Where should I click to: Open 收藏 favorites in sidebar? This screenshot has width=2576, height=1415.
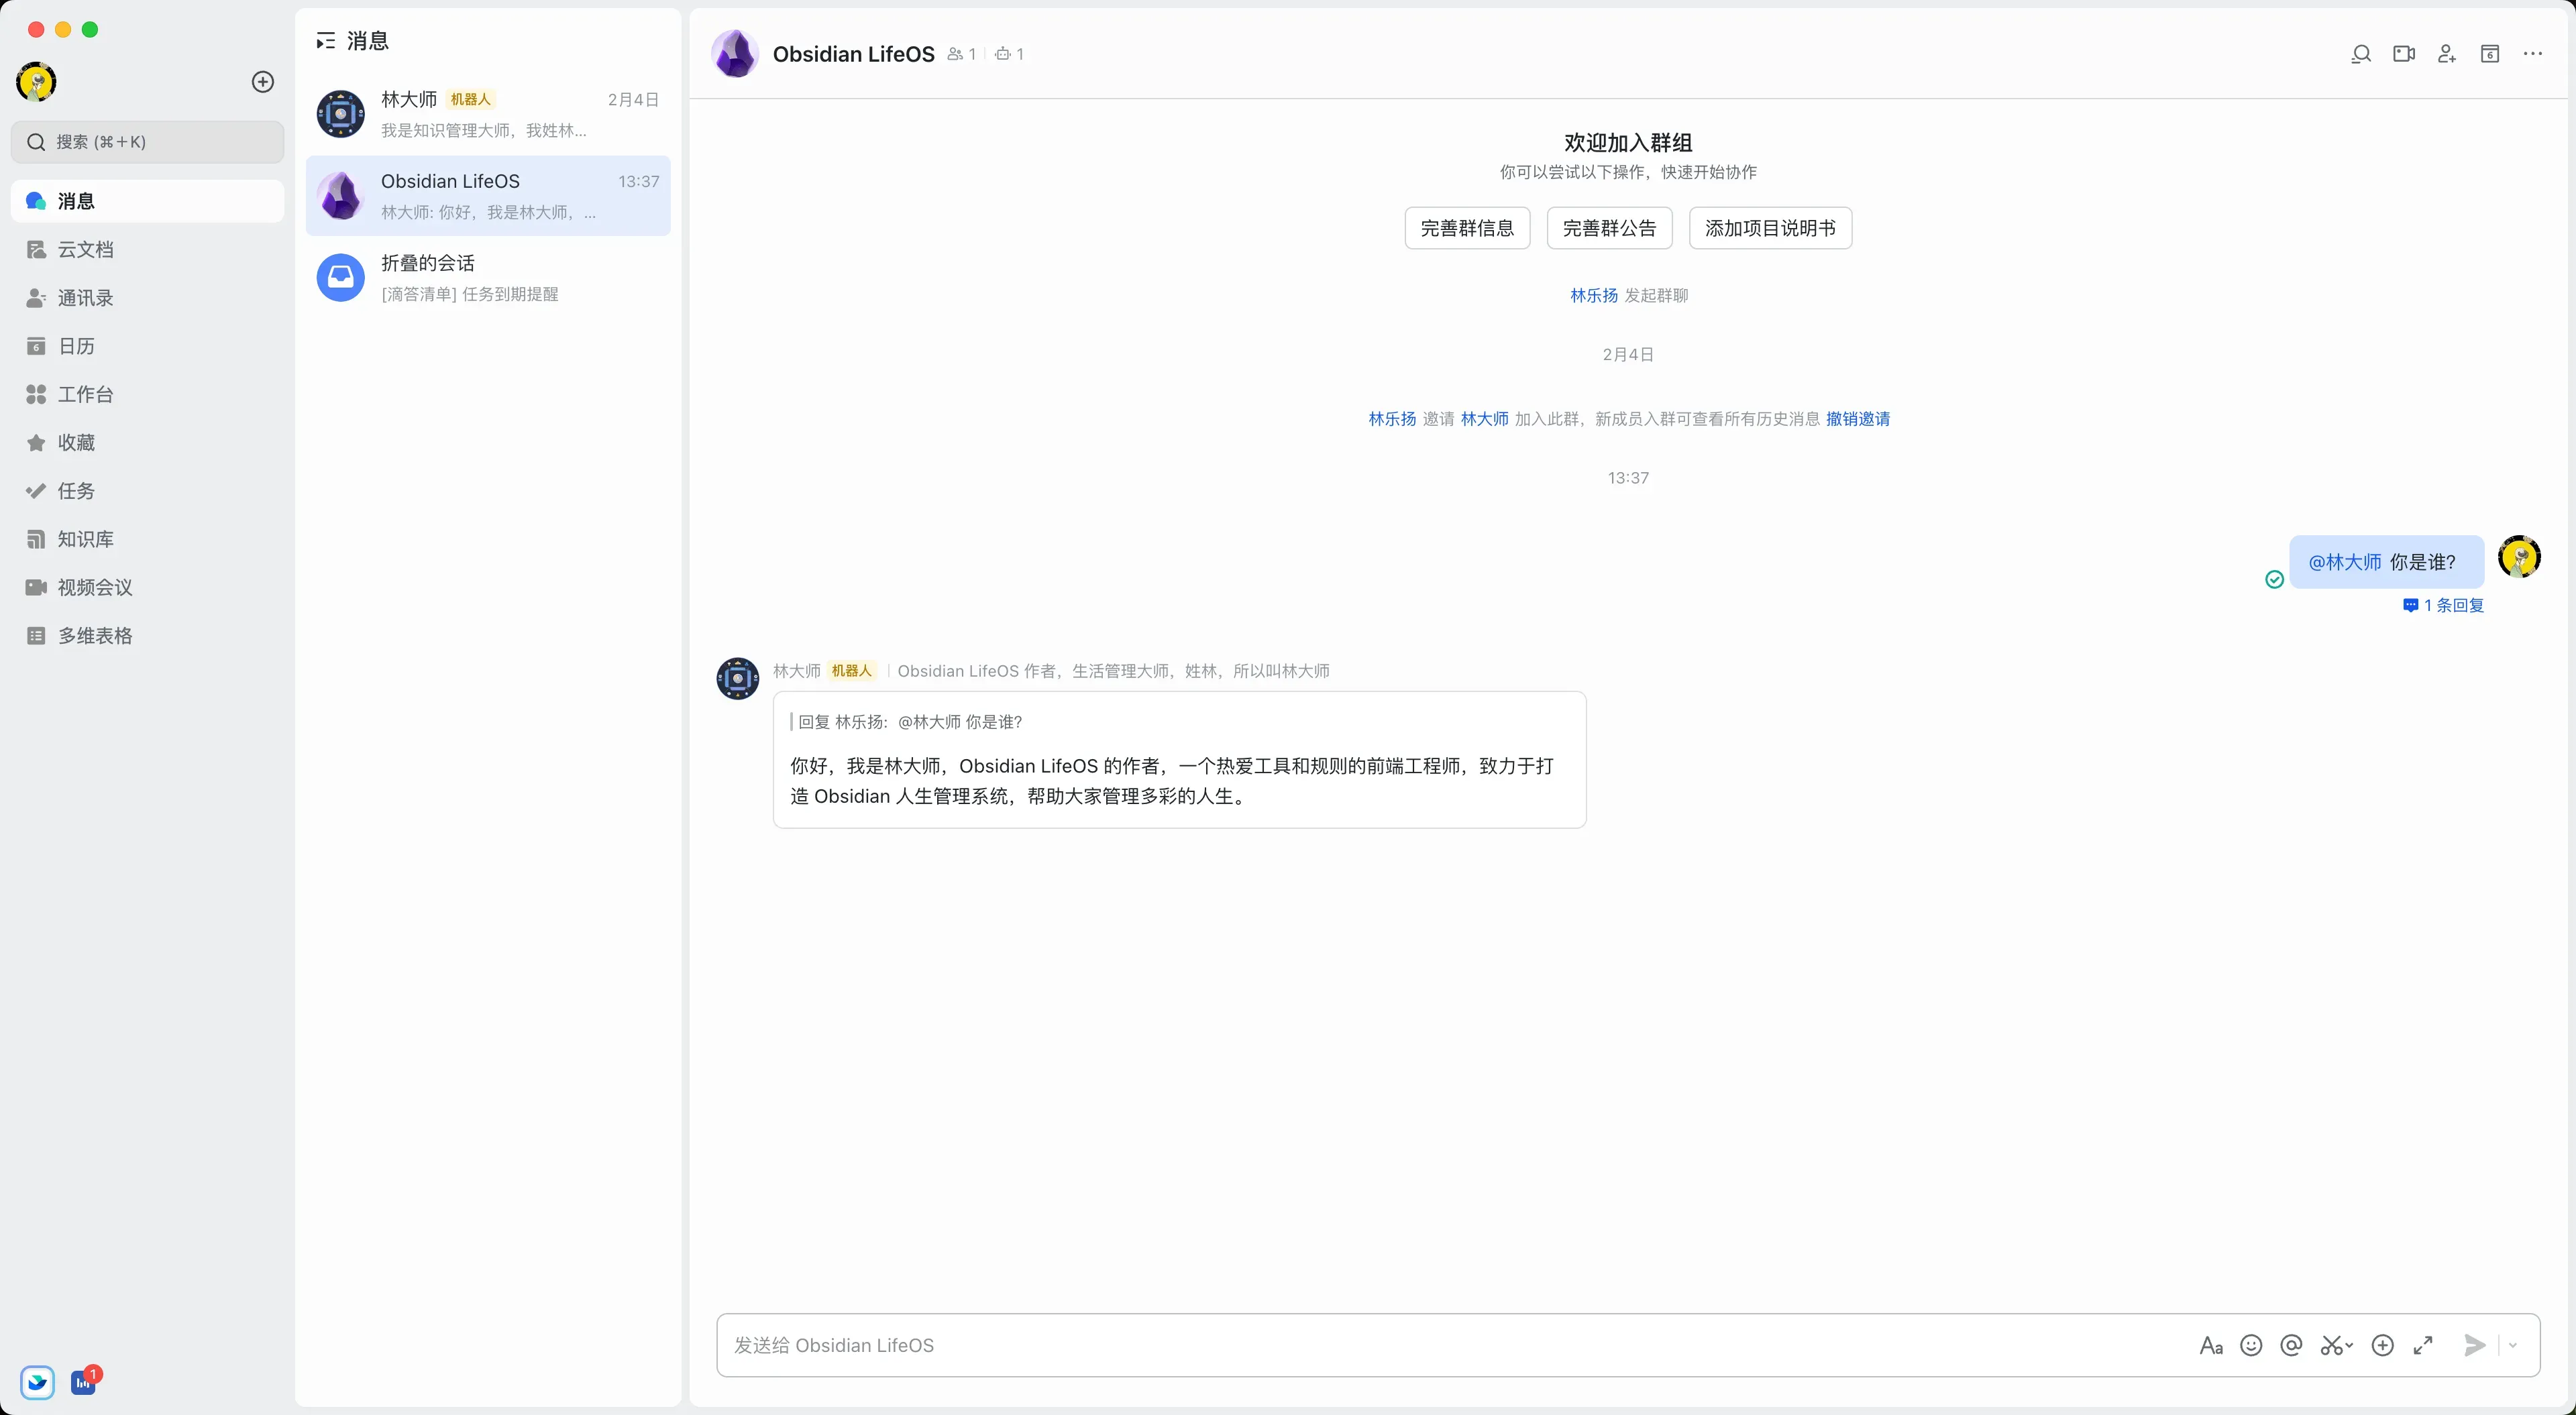(147, 442)
